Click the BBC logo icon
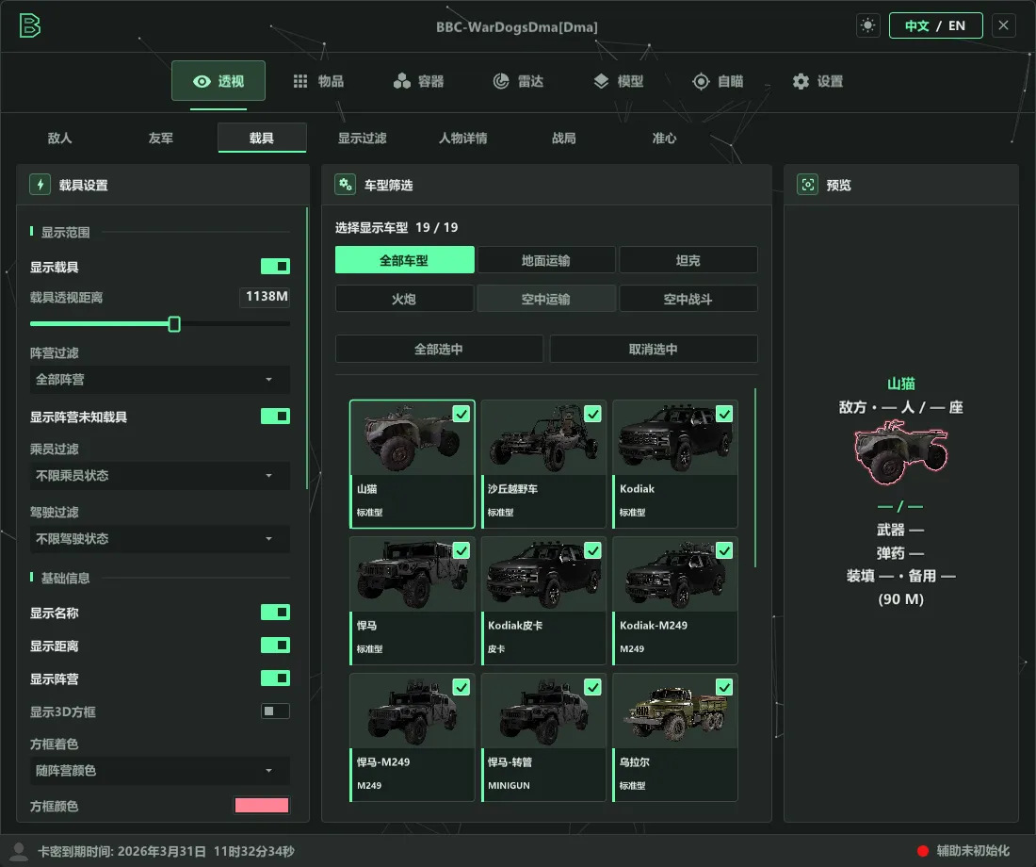Image resolution: width=1036 pixels, height=867 pixels. (x=30, y=25)
